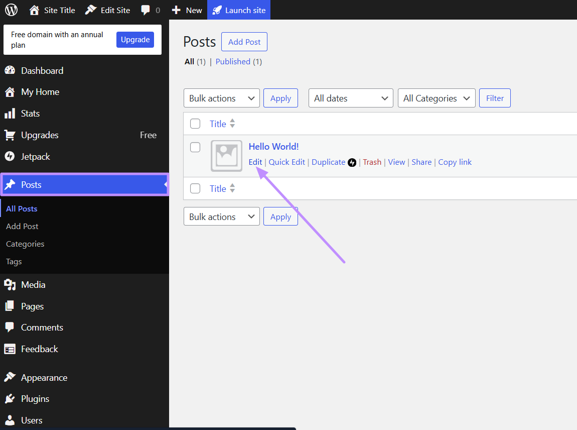Open the Bulk actions dropdown

tap(221, 98)
